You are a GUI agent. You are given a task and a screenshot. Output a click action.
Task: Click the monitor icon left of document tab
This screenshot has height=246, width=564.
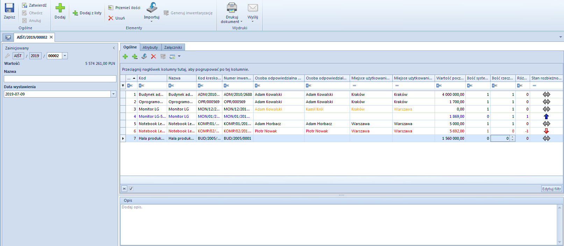8,37
